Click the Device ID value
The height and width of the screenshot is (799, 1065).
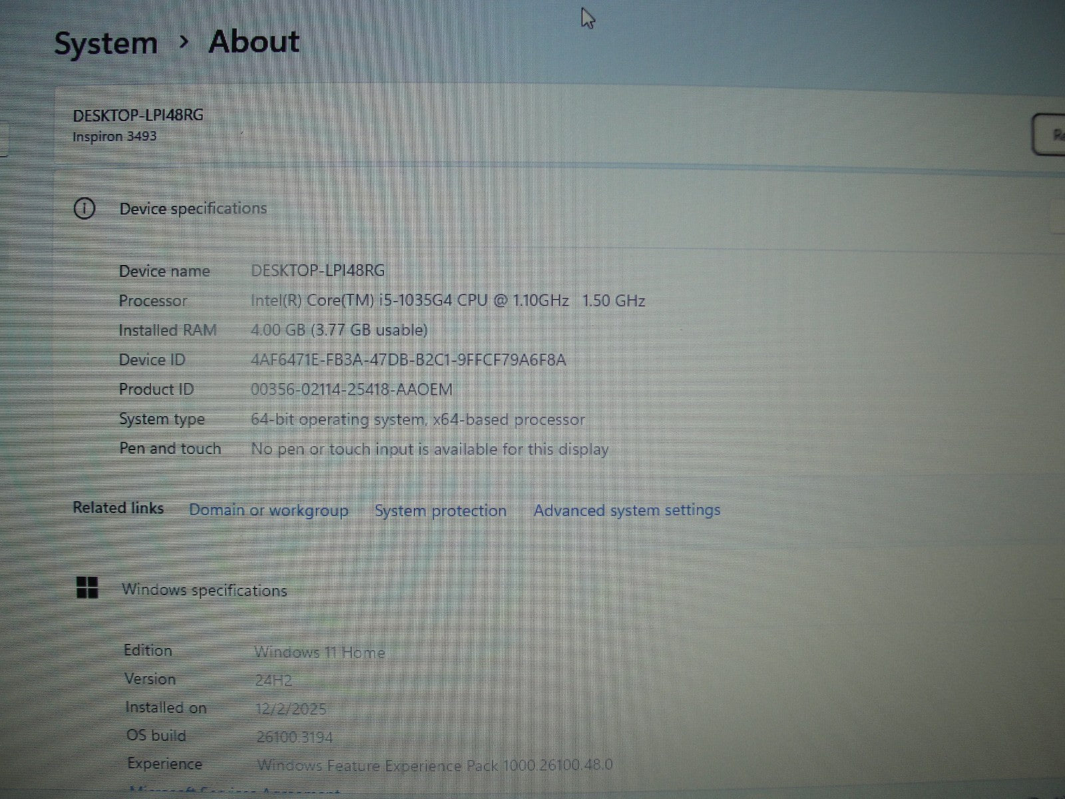(408, 360)
